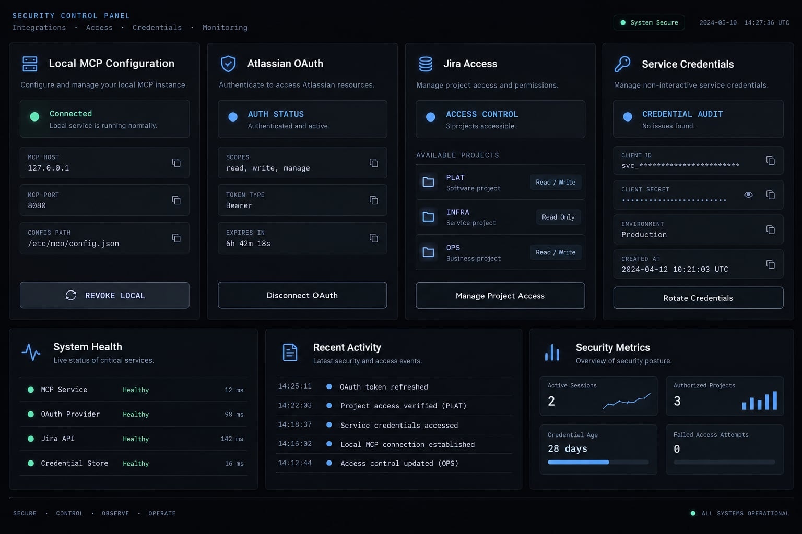Click the Revoke Local button
The height and width of the screenshot is (534, 802).
pos(104,295)
